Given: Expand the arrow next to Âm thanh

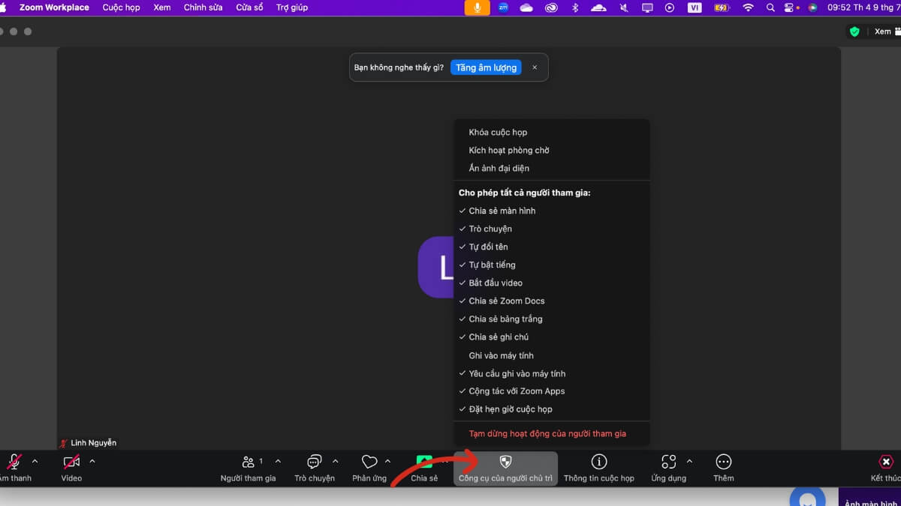Looking at the screenshot, I should [35, 462].
